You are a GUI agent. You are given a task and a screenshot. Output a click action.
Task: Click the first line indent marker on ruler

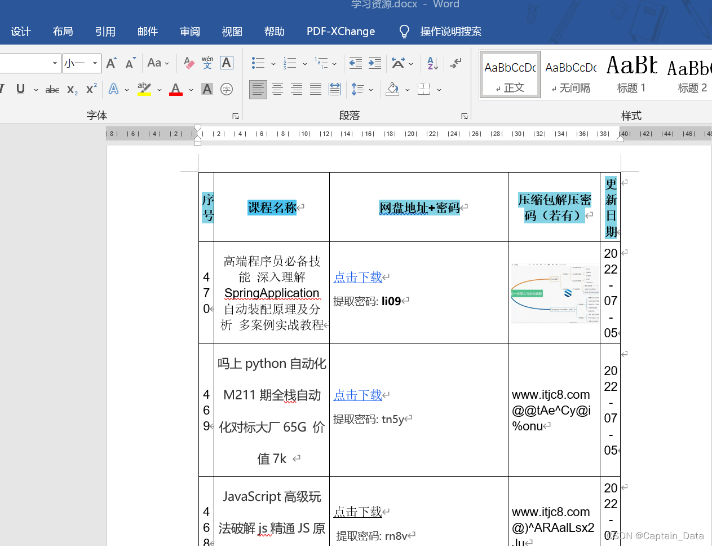197,129
